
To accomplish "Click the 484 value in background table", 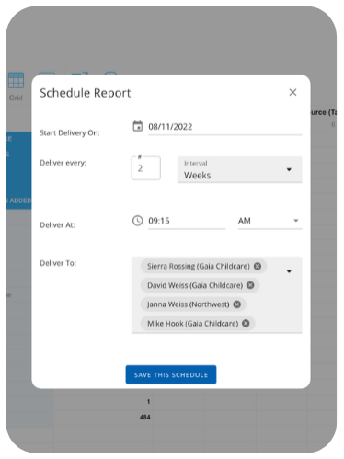I will tap(144, 417).
